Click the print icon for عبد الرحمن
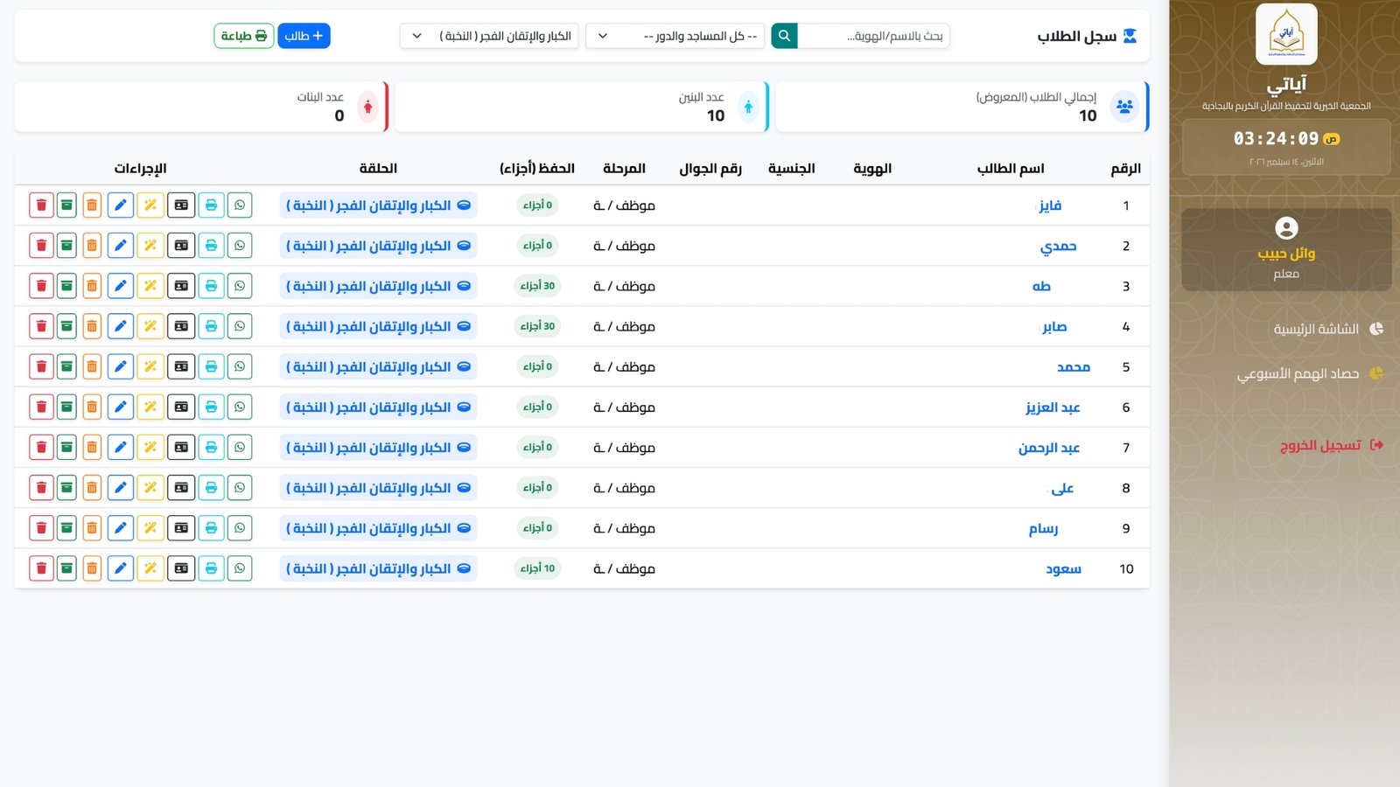Image resolution: width=1400 pixels, height=787 pixels. 211,447
